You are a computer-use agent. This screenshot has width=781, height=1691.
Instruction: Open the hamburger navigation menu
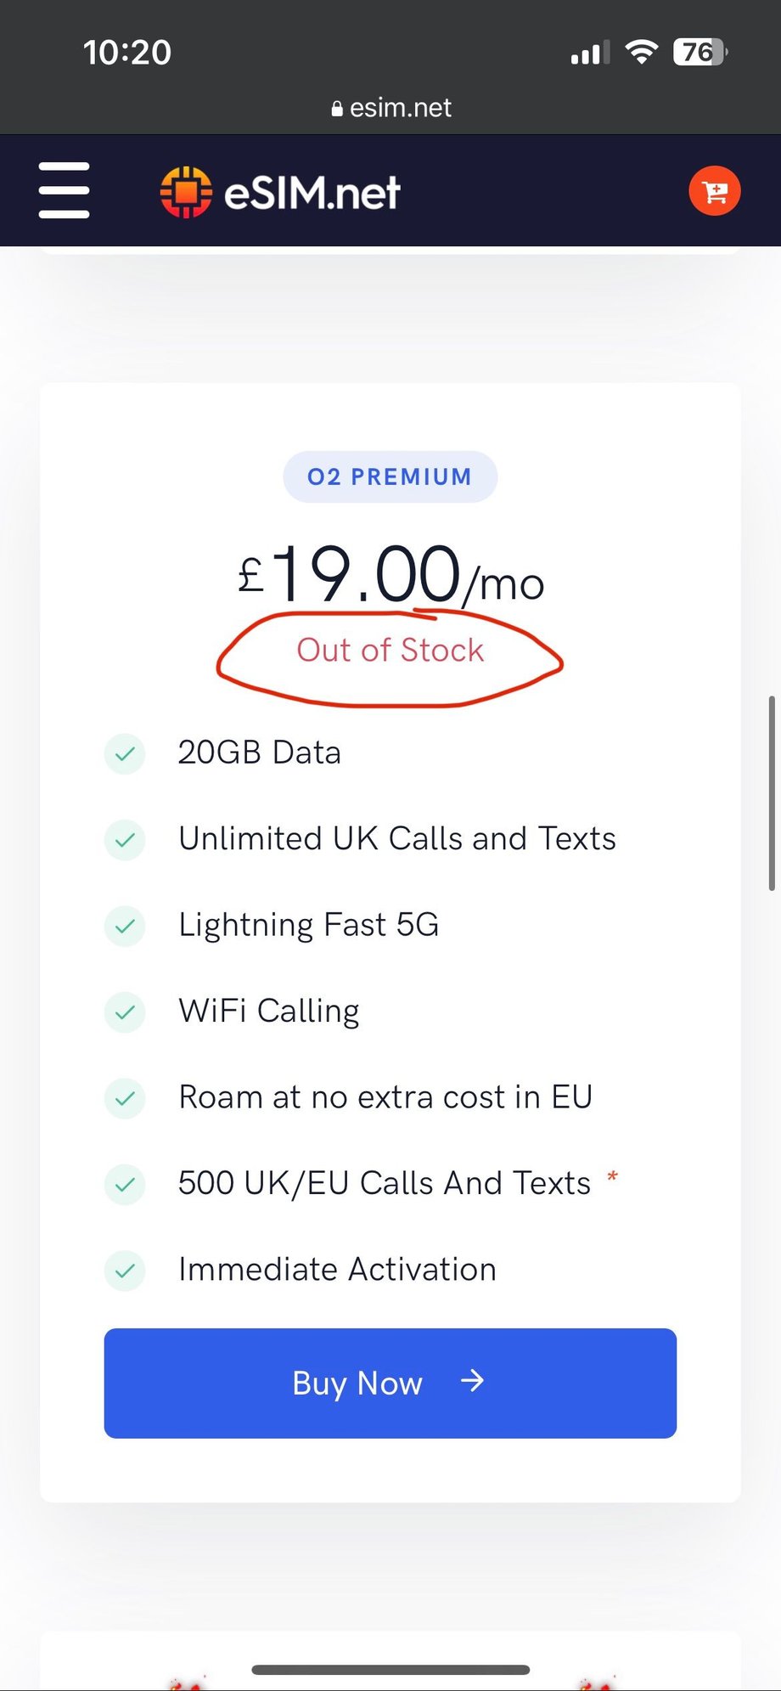(64, 190)
